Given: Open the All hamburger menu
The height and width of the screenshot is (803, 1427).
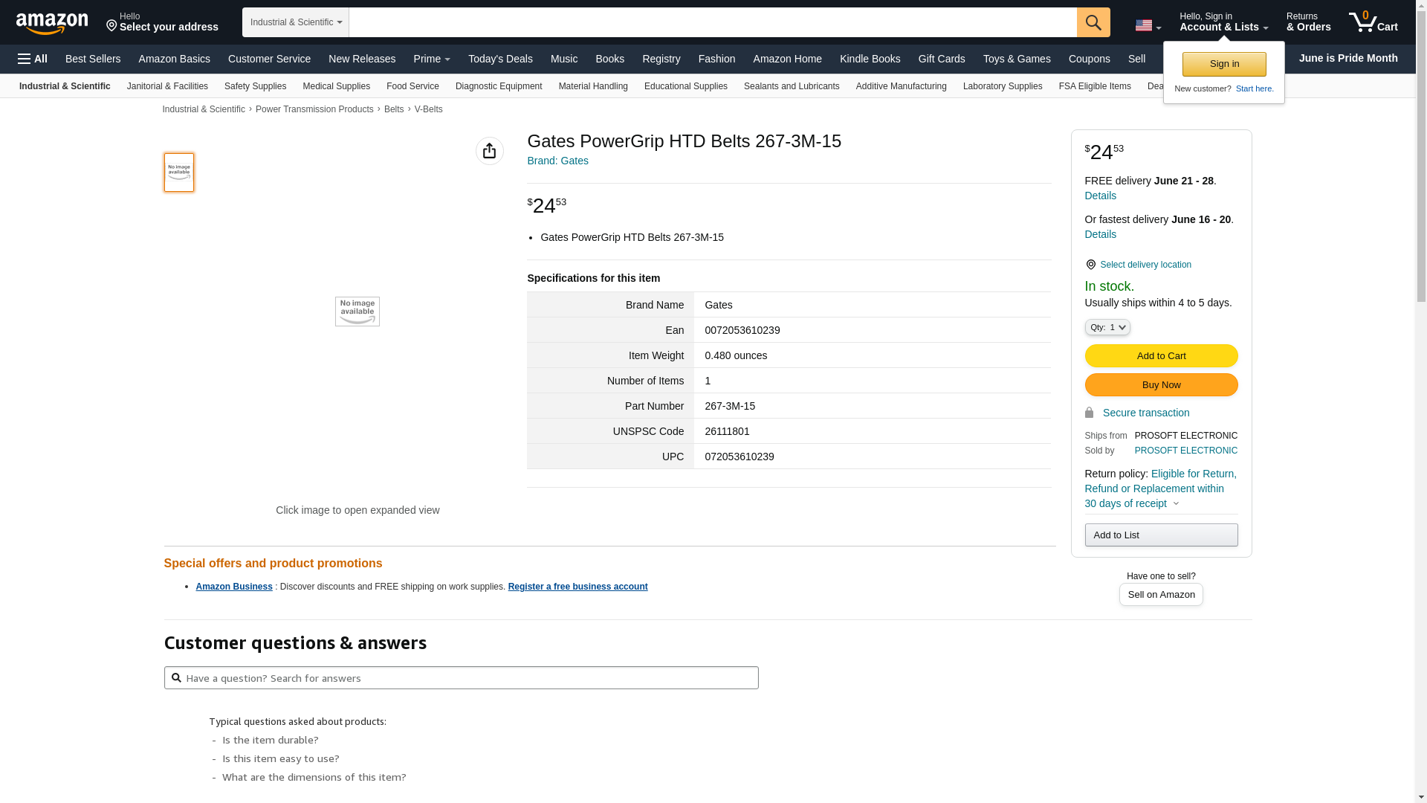Looking at the screenshot, I should point(33,59).
